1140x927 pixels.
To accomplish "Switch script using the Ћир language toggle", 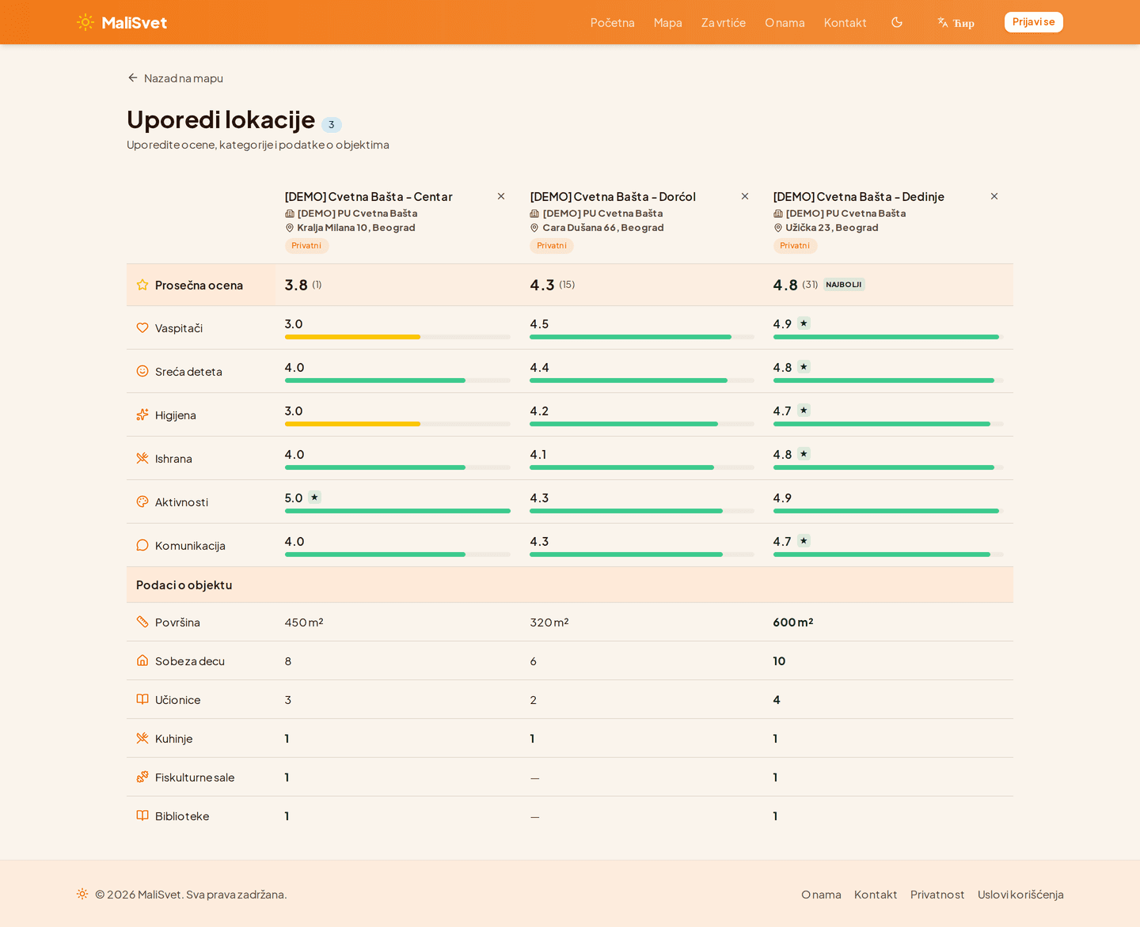I will [956, 22].
